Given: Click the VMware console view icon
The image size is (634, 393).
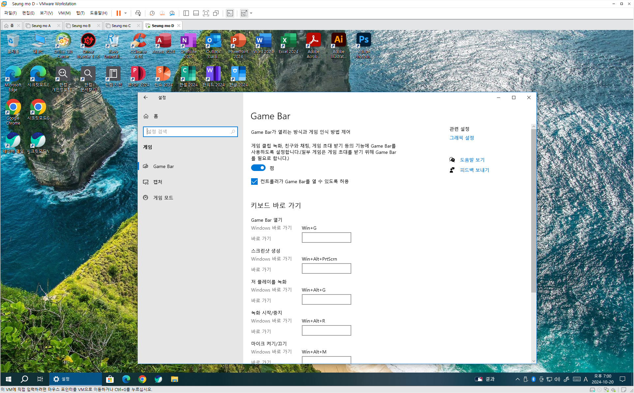Looking at the screenshot, I should point(230,13).
